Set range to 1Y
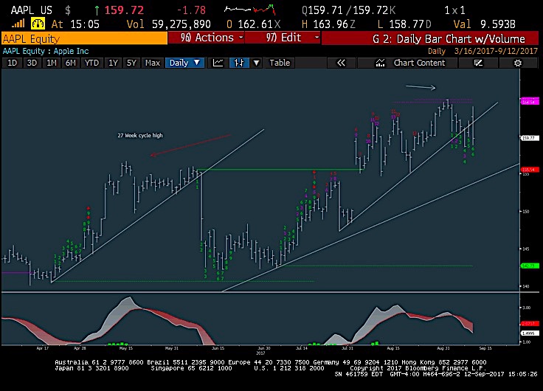The height and width of the screenshot is (391, 543). (x=113, y=63)
